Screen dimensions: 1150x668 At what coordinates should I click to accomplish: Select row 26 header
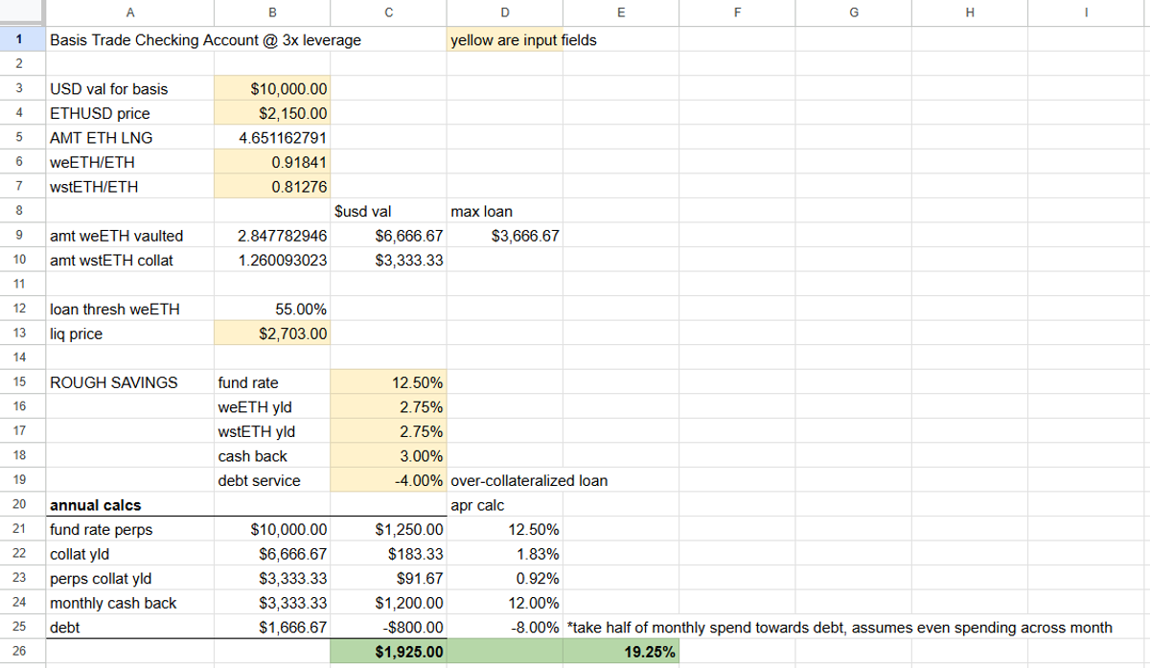[x=21, y=653]
